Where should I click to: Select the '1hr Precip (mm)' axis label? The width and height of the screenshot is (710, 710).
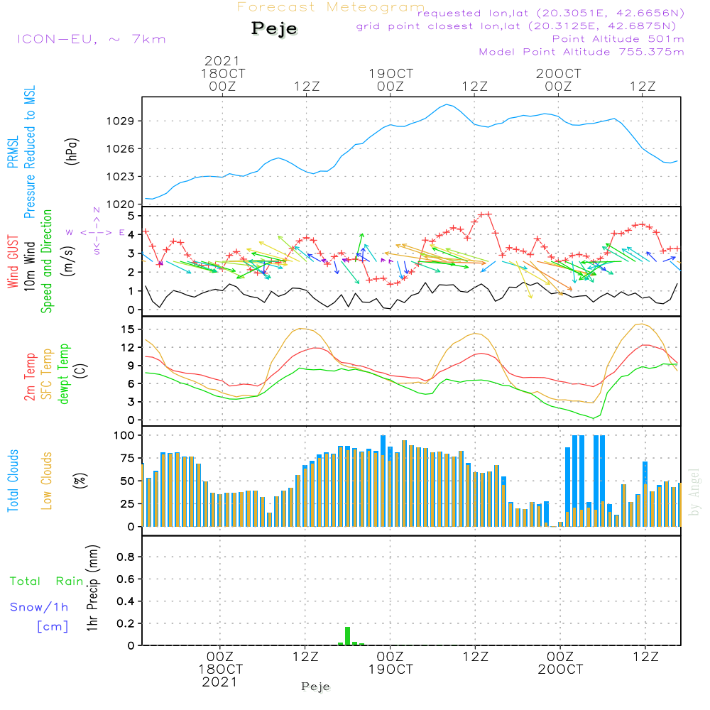click(x=92, y=588)
